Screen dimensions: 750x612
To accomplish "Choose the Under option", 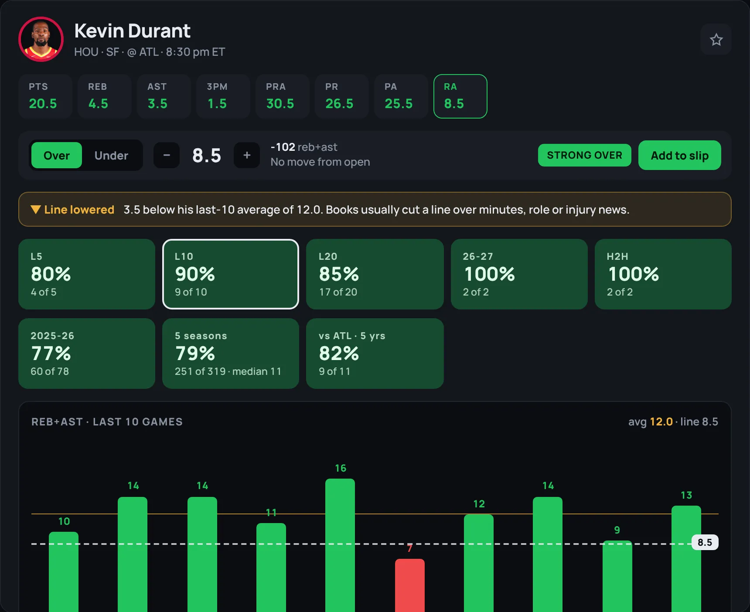I will (111, 155).
